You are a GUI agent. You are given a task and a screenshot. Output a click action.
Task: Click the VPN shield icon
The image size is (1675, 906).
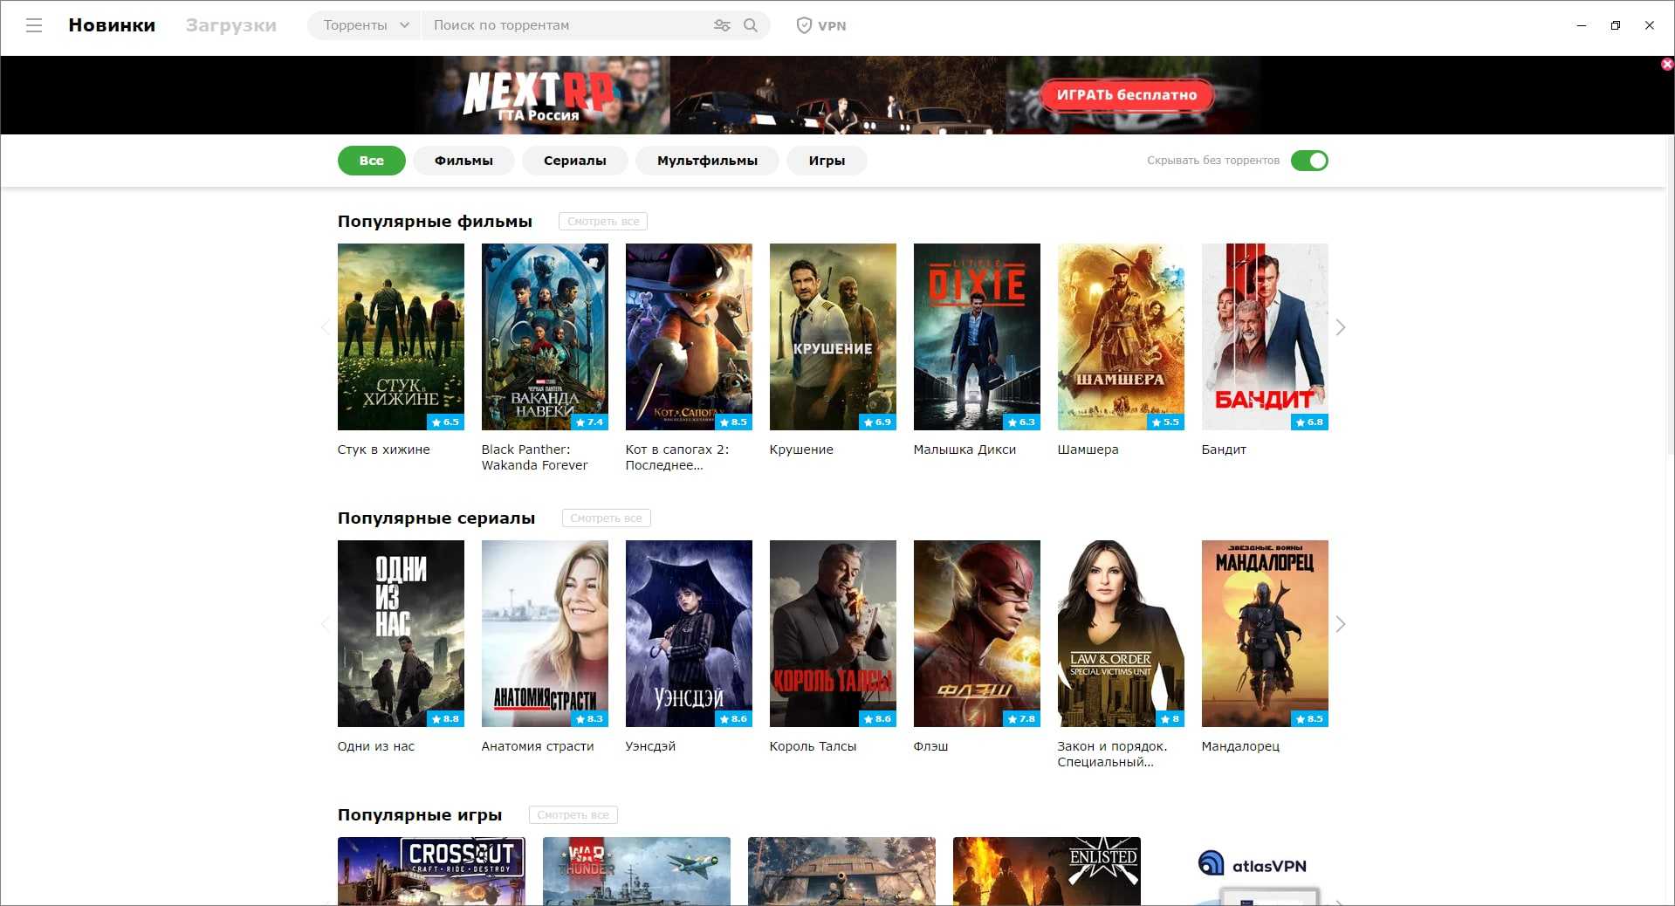tap(804, 25)
